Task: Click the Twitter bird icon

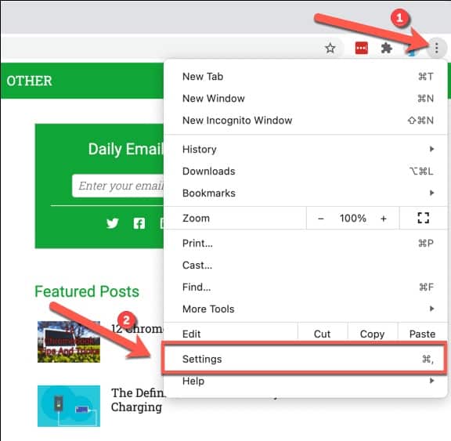Action: tap(112, 223)
